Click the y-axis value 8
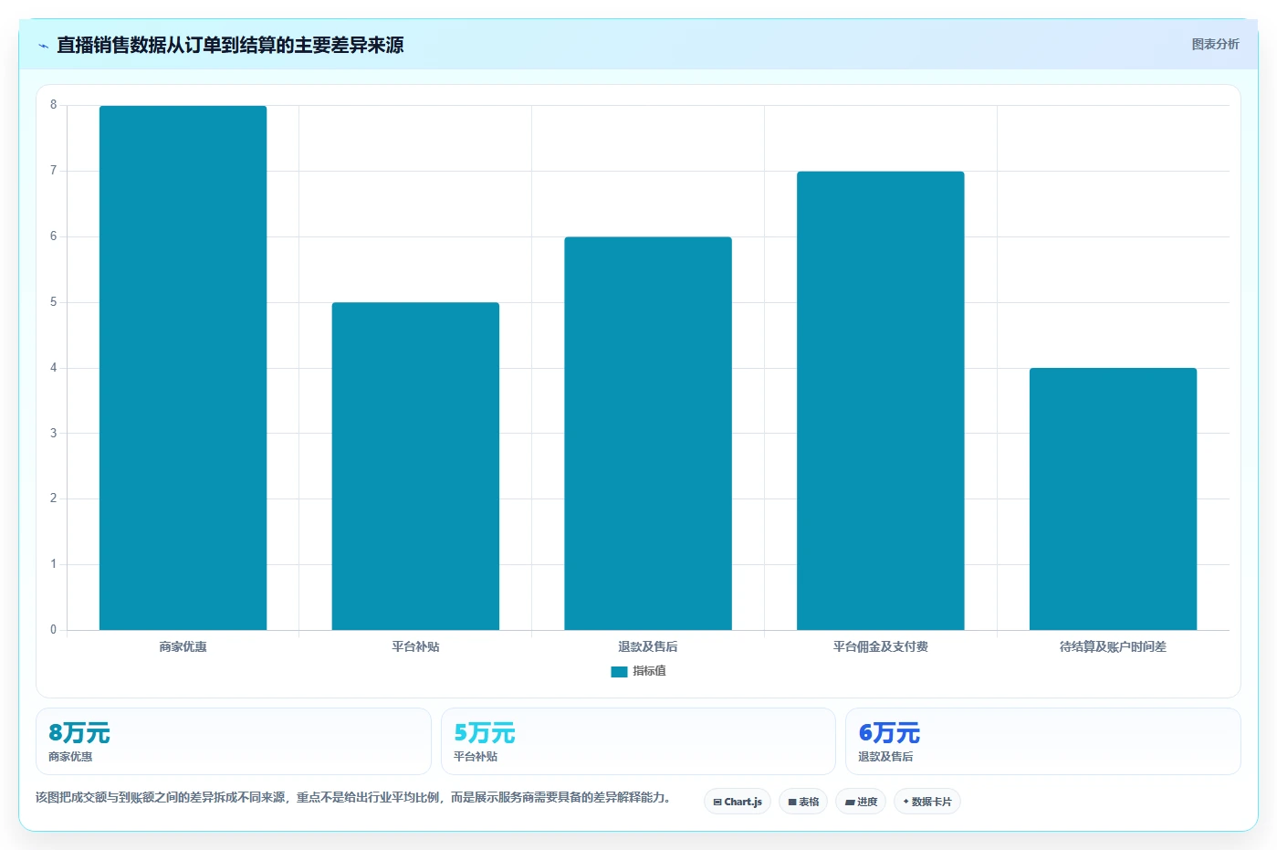1277x850 pixels. (53, 105)
